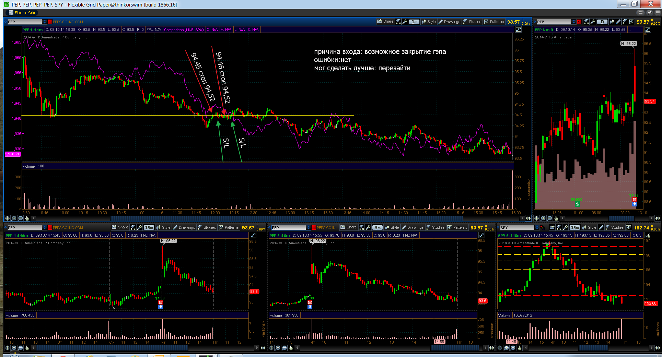Click pin icon in top-right header

tap(649, 13)
